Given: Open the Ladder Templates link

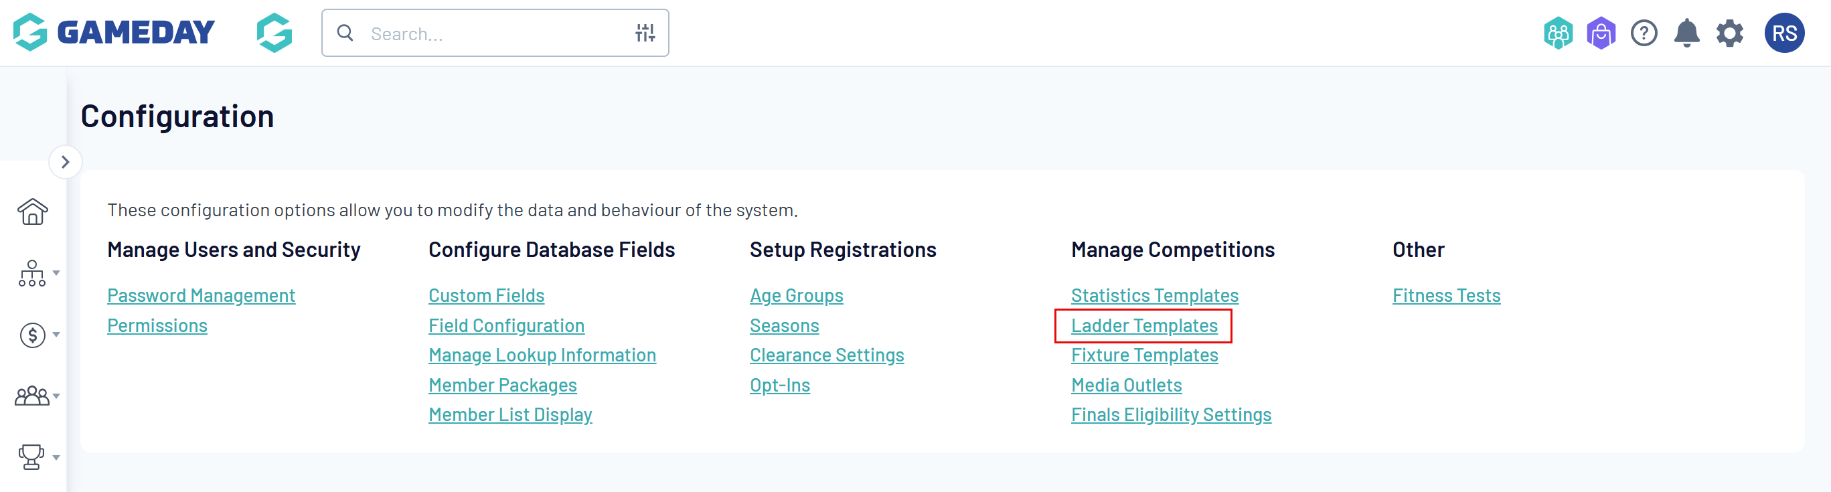Looking at the screenshot, I should coord(1143,325).
